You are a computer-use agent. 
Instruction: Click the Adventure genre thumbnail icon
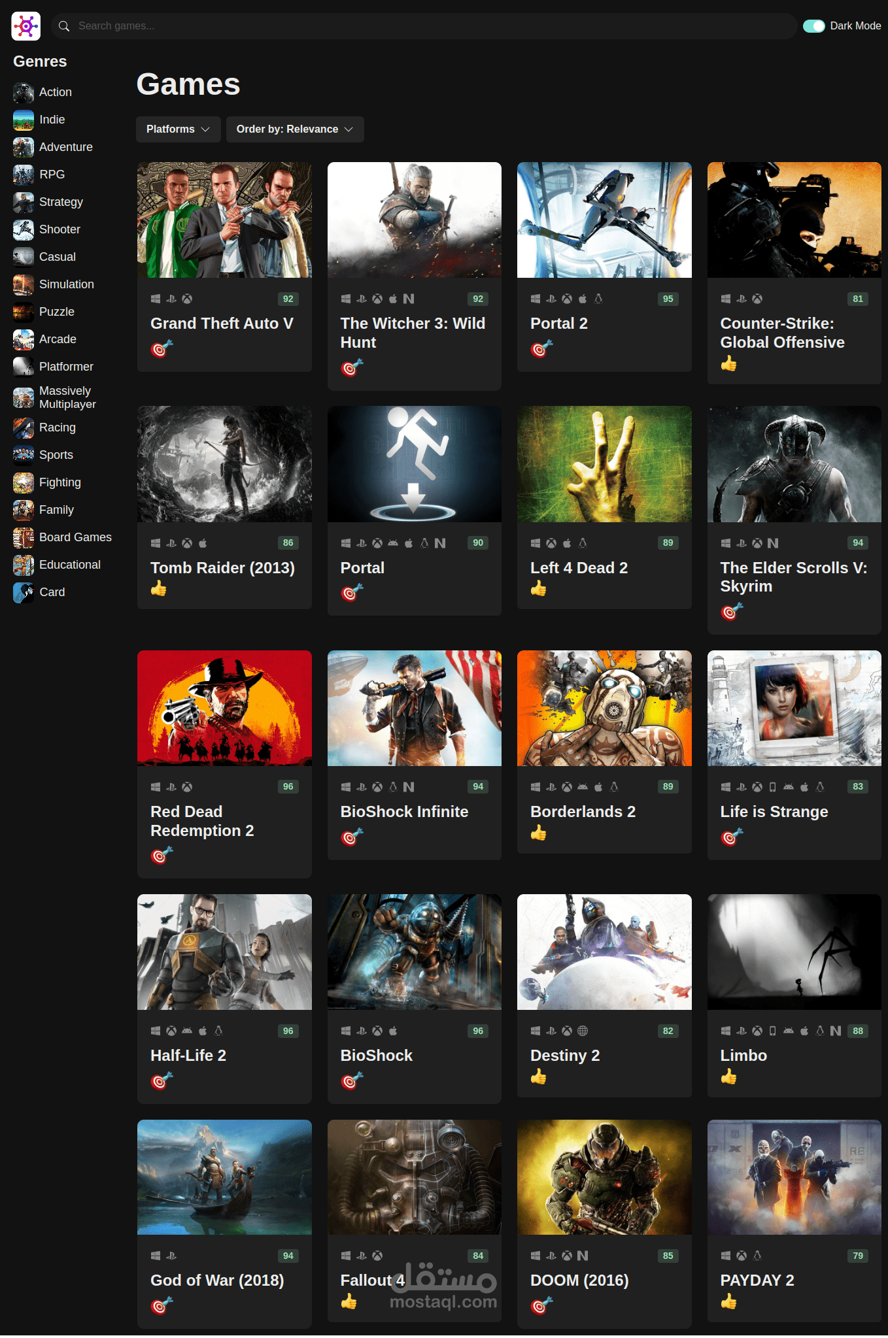(x=24, y=148)
